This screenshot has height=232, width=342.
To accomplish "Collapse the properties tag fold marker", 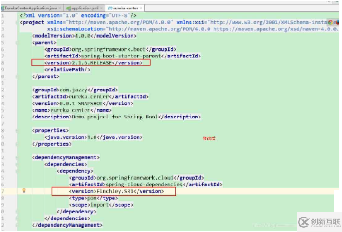I will 17,130.
